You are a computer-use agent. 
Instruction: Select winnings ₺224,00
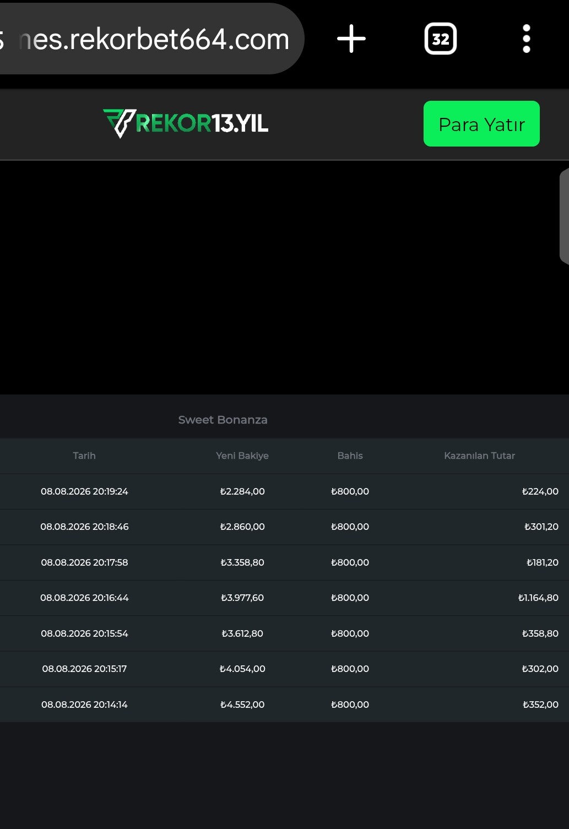click(x=540, y=491)
